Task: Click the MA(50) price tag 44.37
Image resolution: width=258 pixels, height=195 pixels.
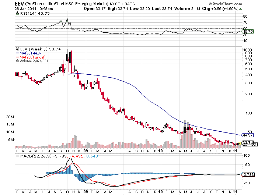Action: tap(248, 135)
